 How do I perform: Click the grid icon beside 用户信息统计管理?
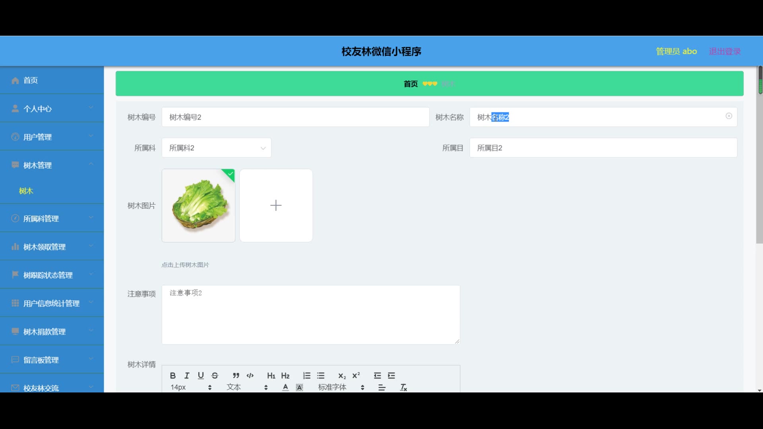[x=15, y=303]
